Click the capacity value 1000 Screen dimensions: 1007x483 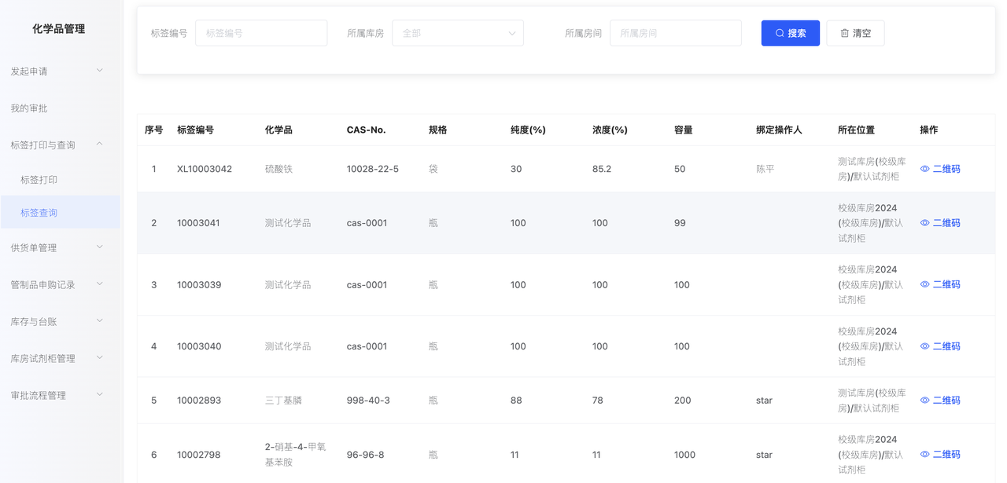click(x=685, y=455)
